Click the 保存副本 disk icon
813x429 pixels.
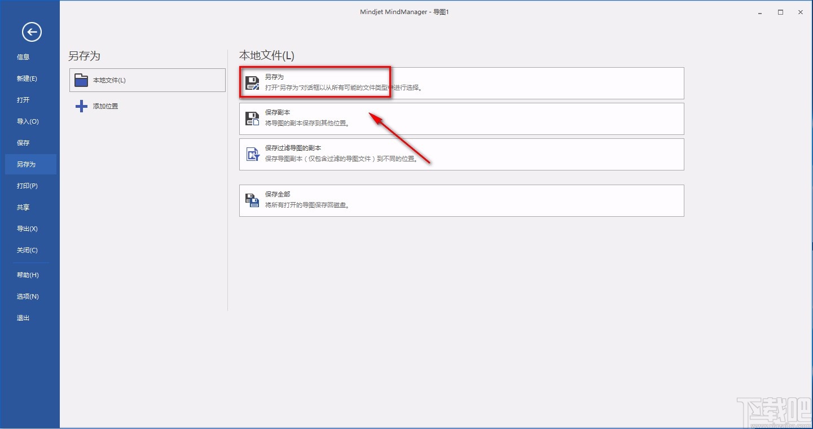click(252, 119)
